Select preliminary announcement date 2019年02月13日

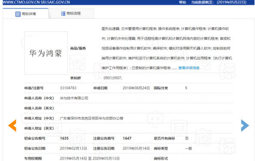click(x=73, y=149)
